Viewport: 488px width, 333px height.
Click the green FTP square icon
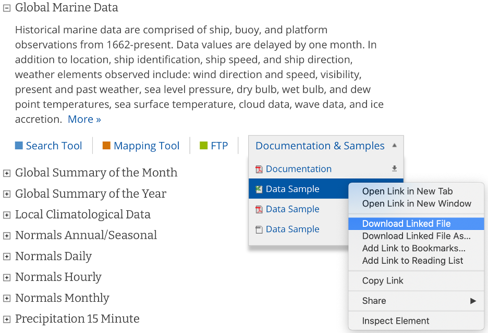(x=203, y=145)
